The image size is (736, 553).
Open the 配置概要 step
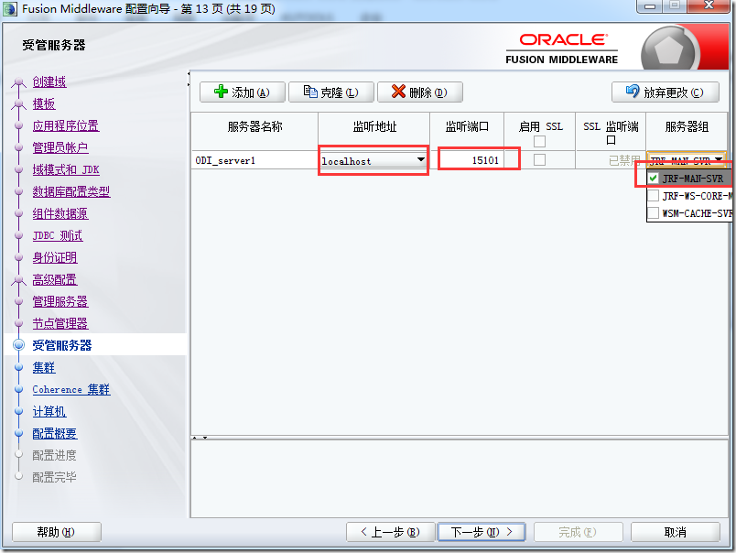[x=54, y=433]
